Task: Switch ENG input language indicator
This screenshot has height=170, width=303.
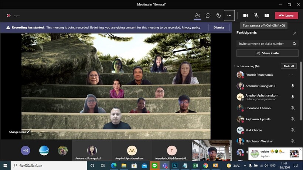Action: point(273,166)
